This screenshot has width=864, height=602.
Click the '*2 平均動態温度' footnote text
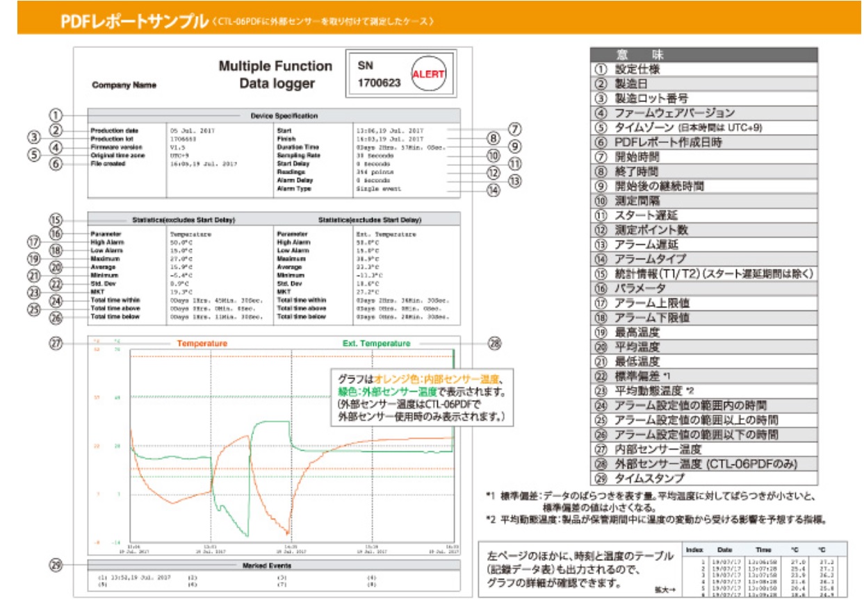tap(657, 520)
